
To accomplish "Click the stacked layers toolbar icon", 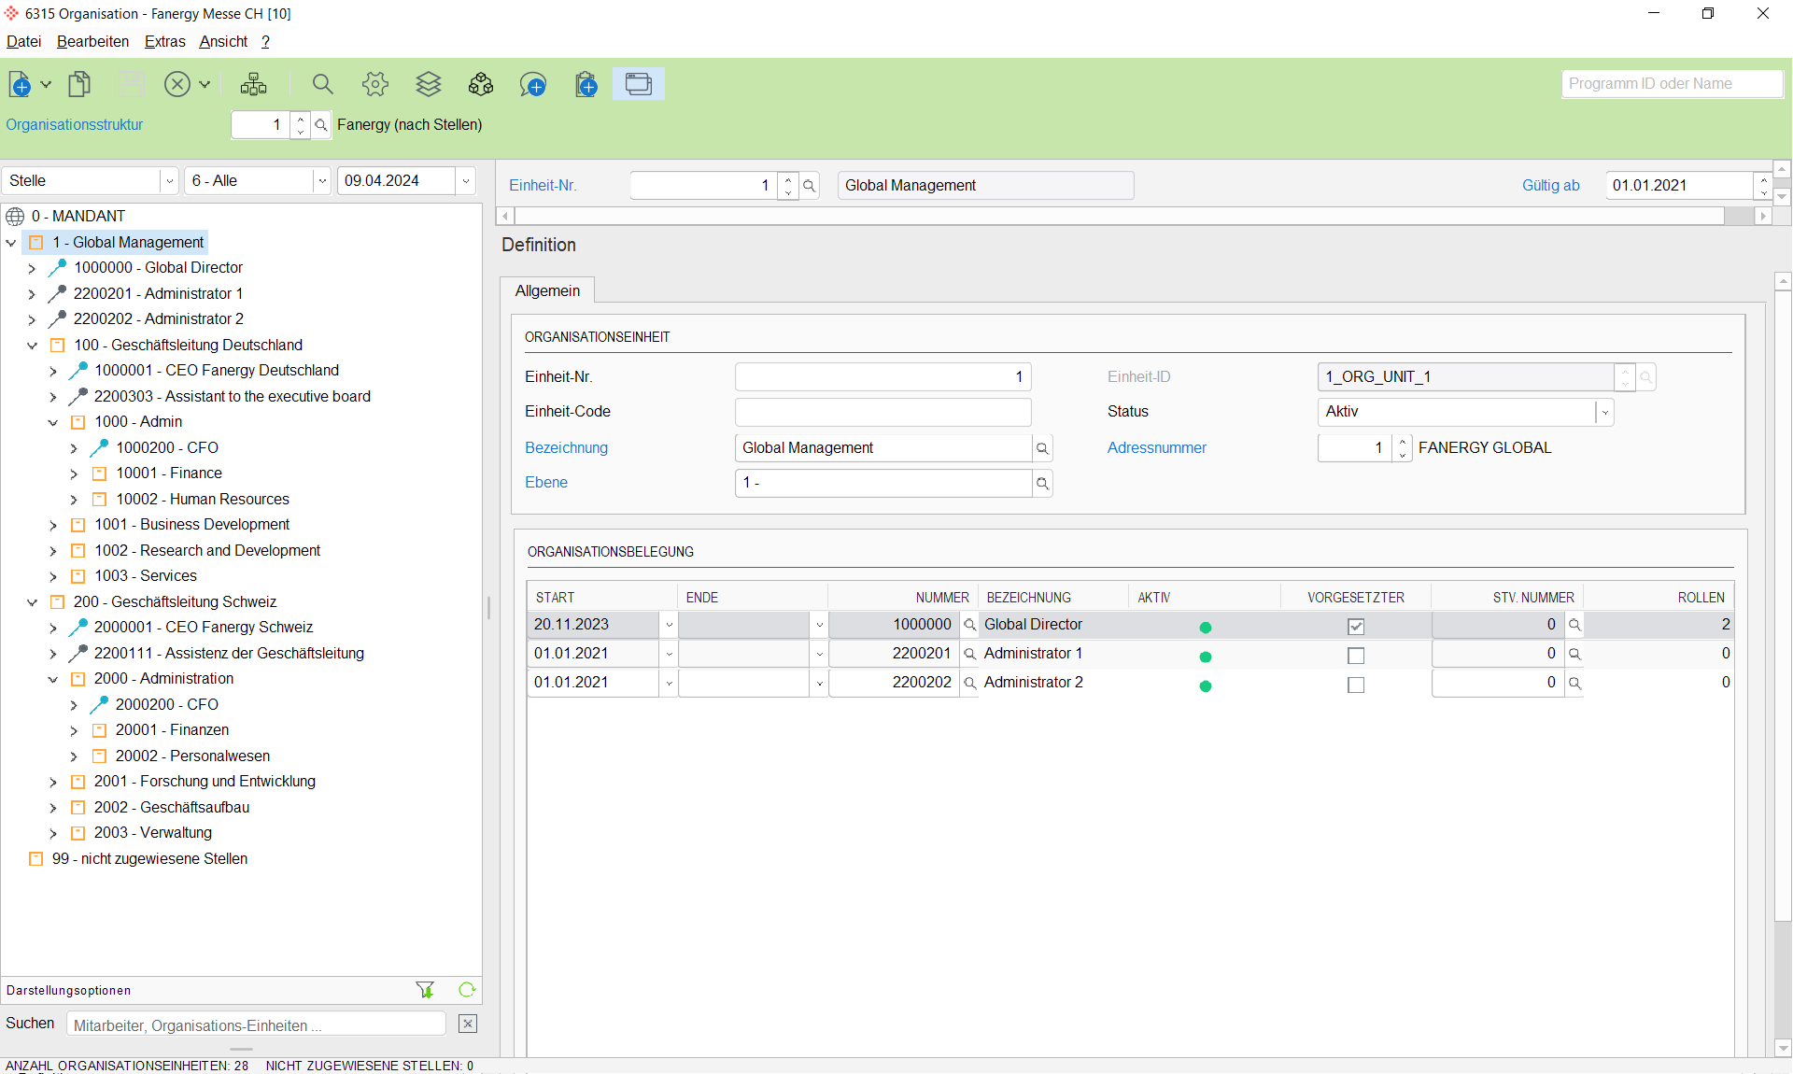I will (428, 85).
